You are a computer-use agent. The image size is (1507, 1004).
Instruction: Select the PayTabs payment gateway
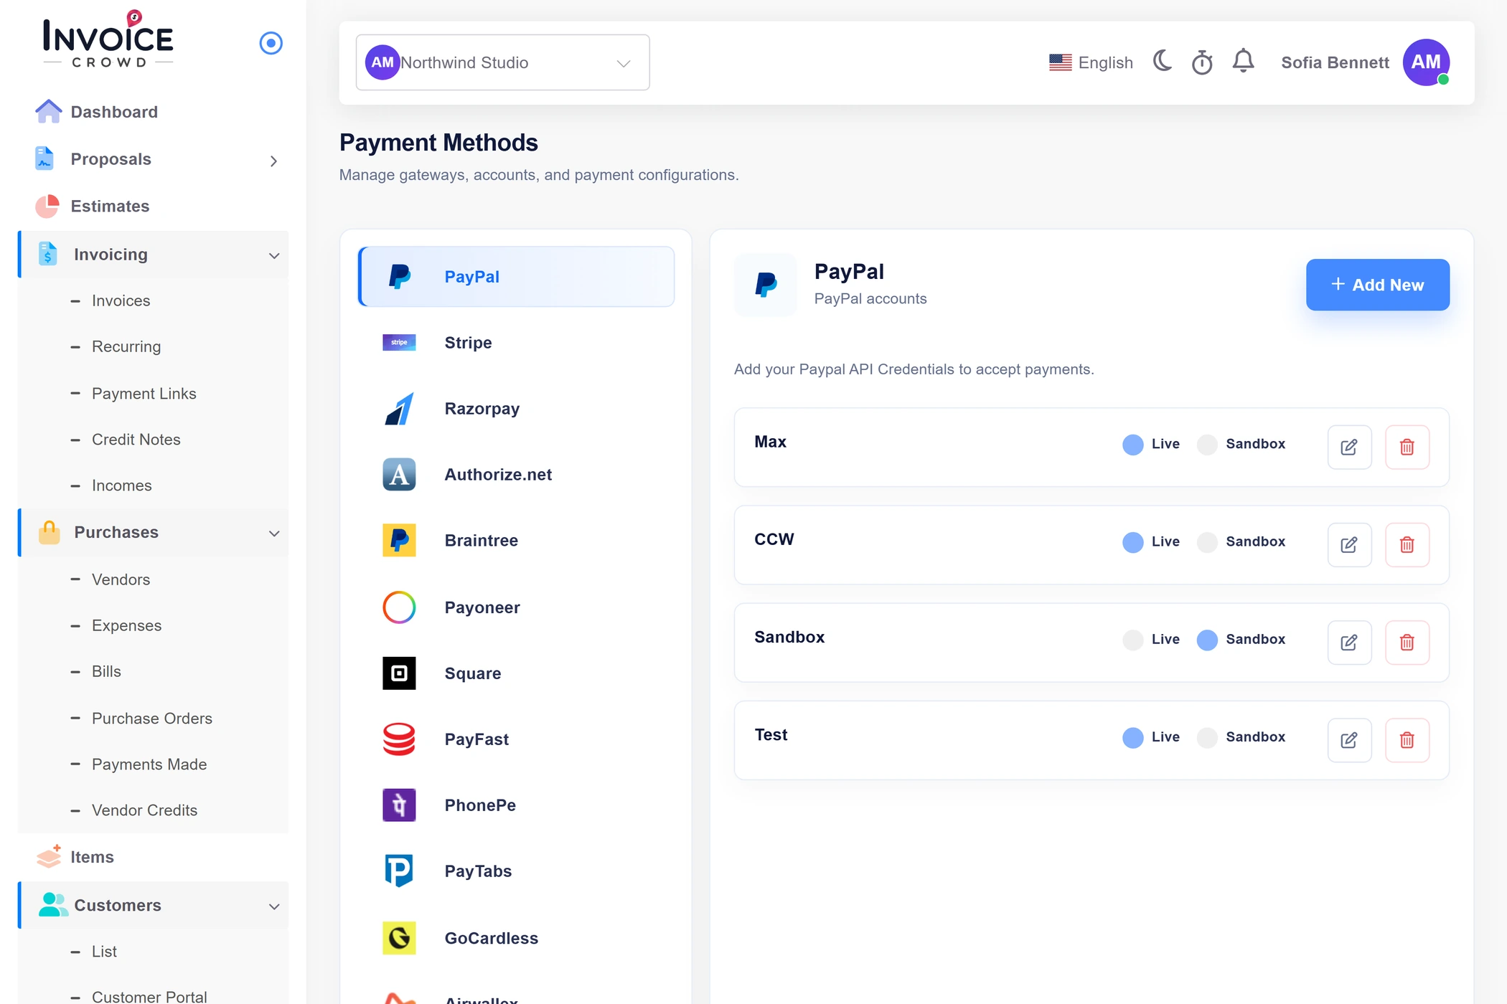tap(516, 871)
